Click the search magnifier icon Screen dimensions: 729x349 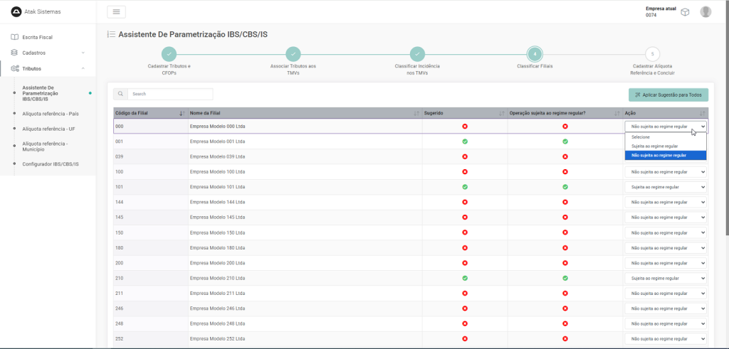120,94
